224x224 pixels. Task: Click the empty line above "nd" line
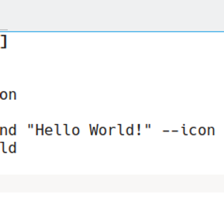pos(112,113)
